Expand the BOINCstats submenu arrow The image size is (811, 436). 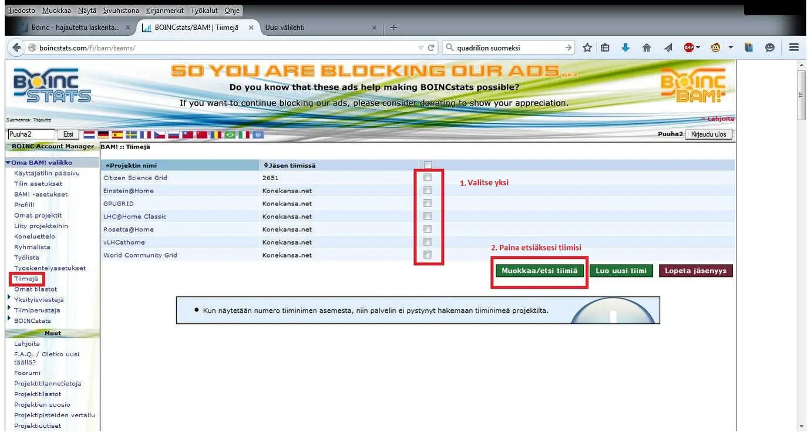pos(9,319)
